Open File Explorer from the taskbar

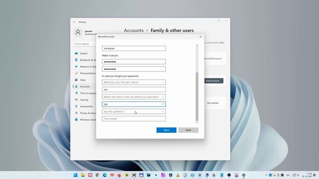(x=83, y=175)
